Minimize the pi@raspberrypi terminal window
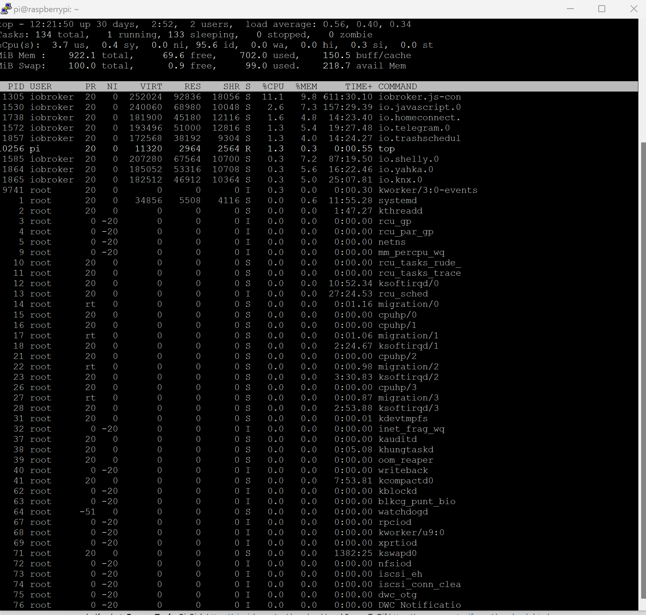Screen dimensions: 646x615 point(570,9)
